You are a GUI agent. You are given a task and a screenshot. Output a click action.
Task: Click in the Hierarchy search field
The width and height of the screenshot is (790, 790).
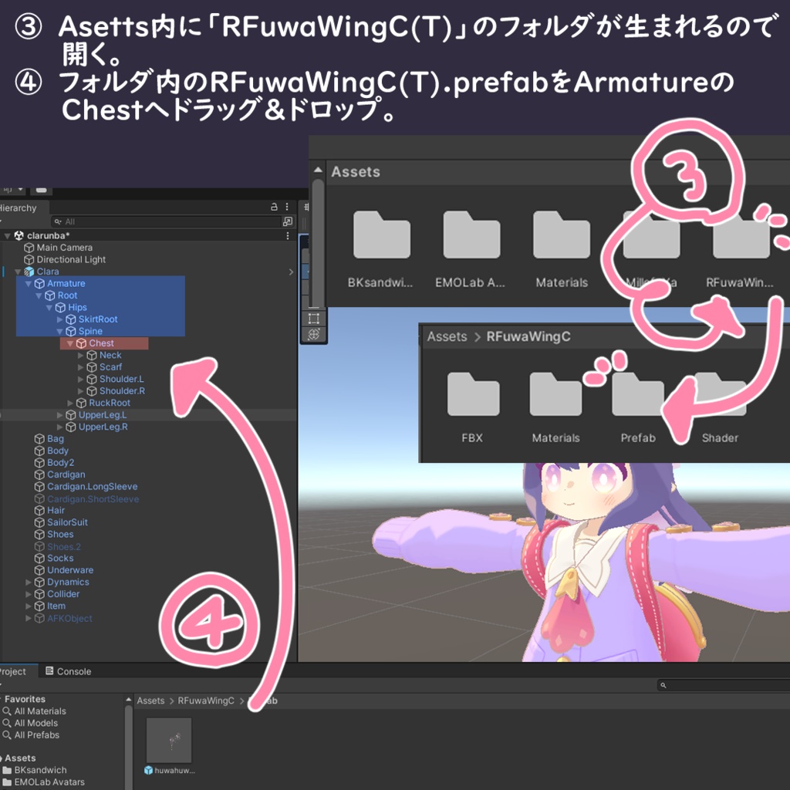(167, 221)
